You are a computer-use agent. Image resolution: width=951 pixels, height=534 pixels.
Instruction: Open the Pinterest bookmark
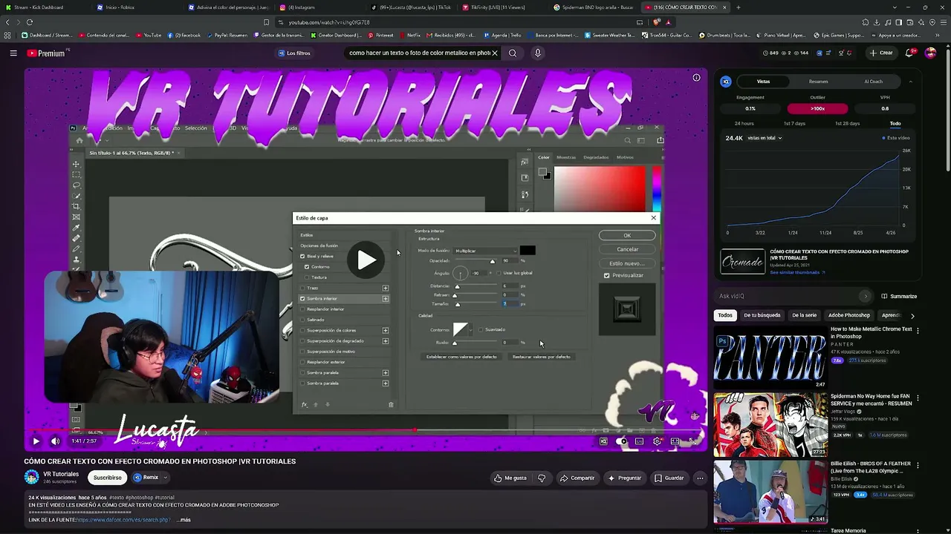[x=380, y=35]
